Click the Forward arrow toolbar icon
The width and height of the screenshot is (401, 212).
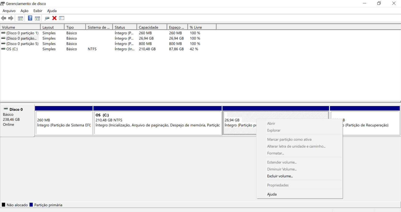(x=11, y=18)
